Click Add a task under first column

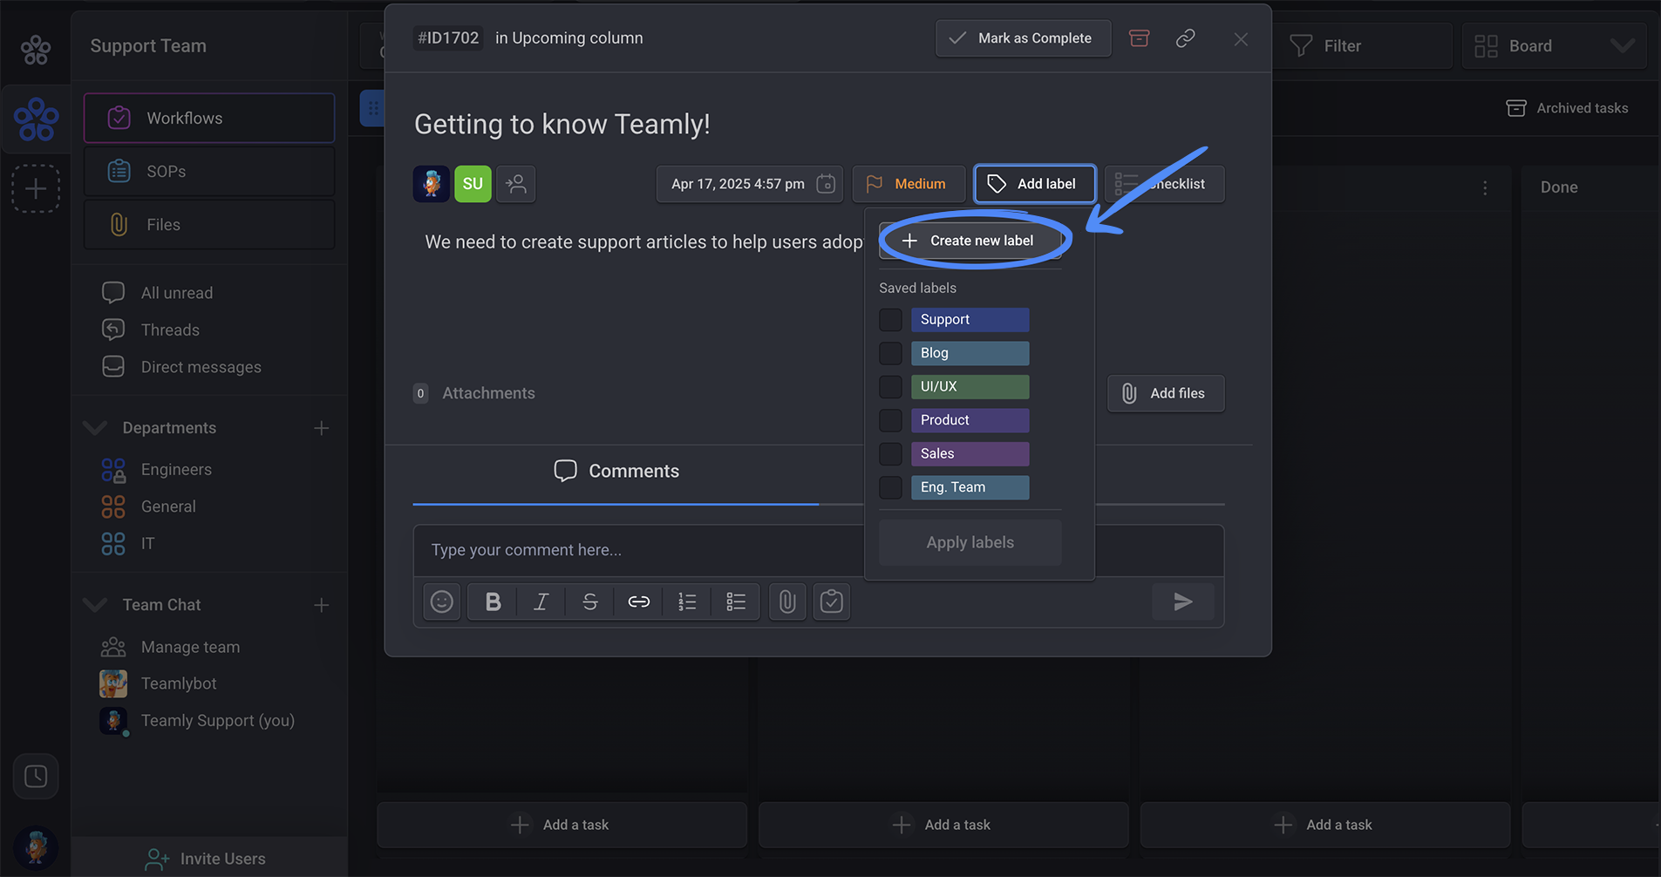pos(562,825)
